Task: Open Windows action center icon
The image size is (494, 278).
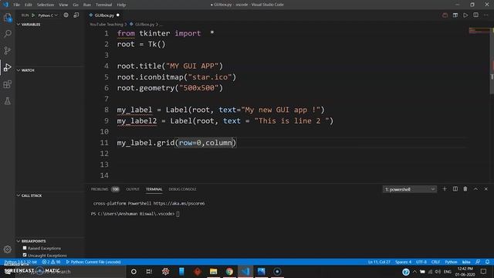Action: (x=484, y=271)
